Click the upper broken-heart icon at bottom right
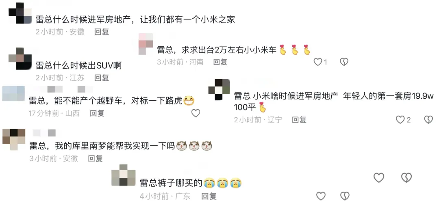 (x=406, y=177)
